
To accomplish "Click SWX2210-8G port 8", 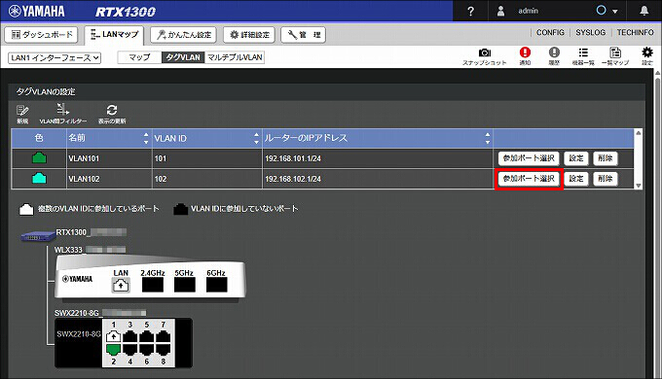I will pyautogui.click(x=164, y=349).
